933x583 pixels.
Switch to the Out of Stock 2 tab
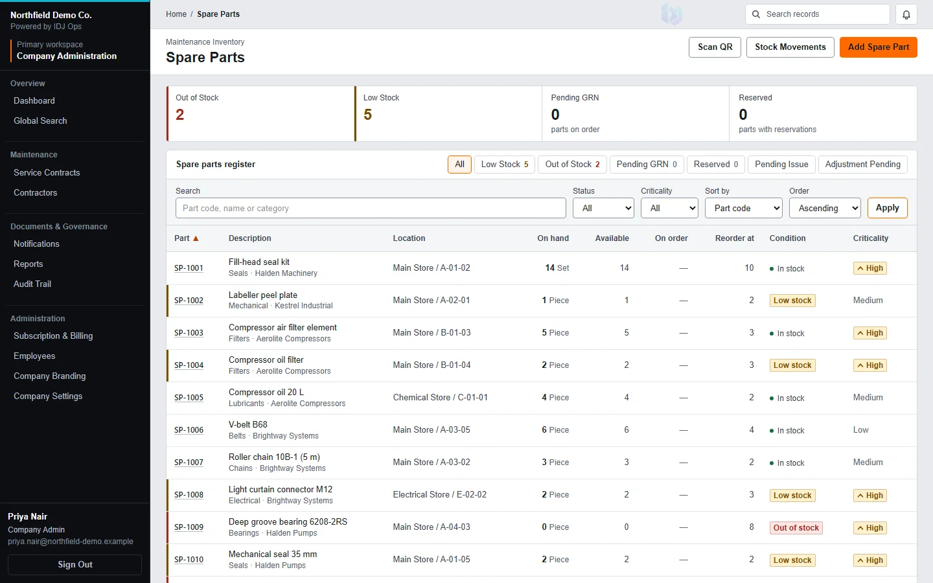[x=573, y=165]
